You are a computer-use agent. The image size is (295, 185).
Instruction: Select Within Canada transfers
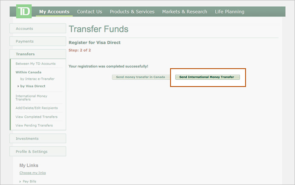click(29, 72)
